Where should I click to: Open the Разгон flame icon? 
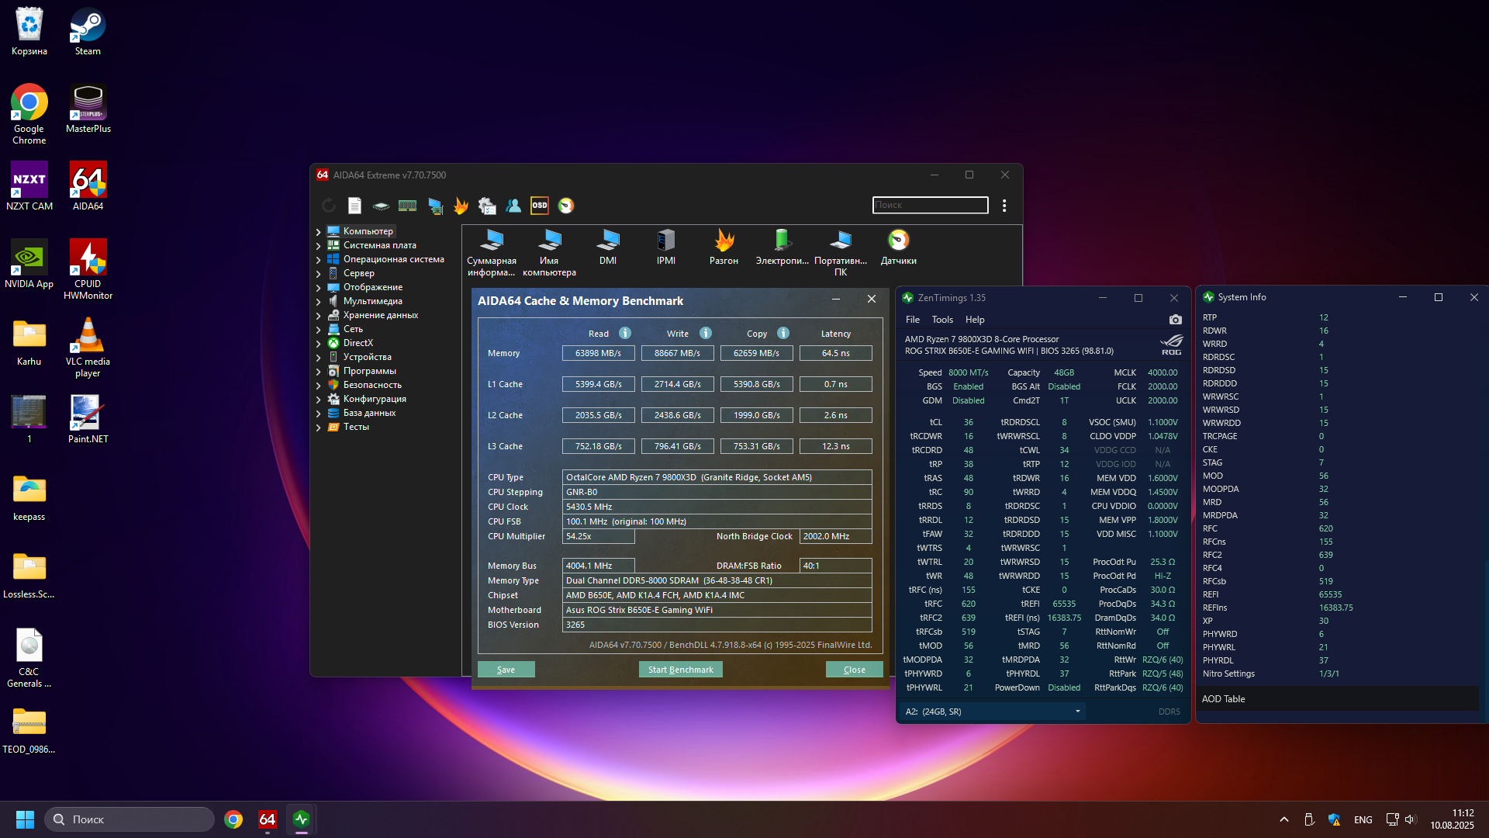724,248
